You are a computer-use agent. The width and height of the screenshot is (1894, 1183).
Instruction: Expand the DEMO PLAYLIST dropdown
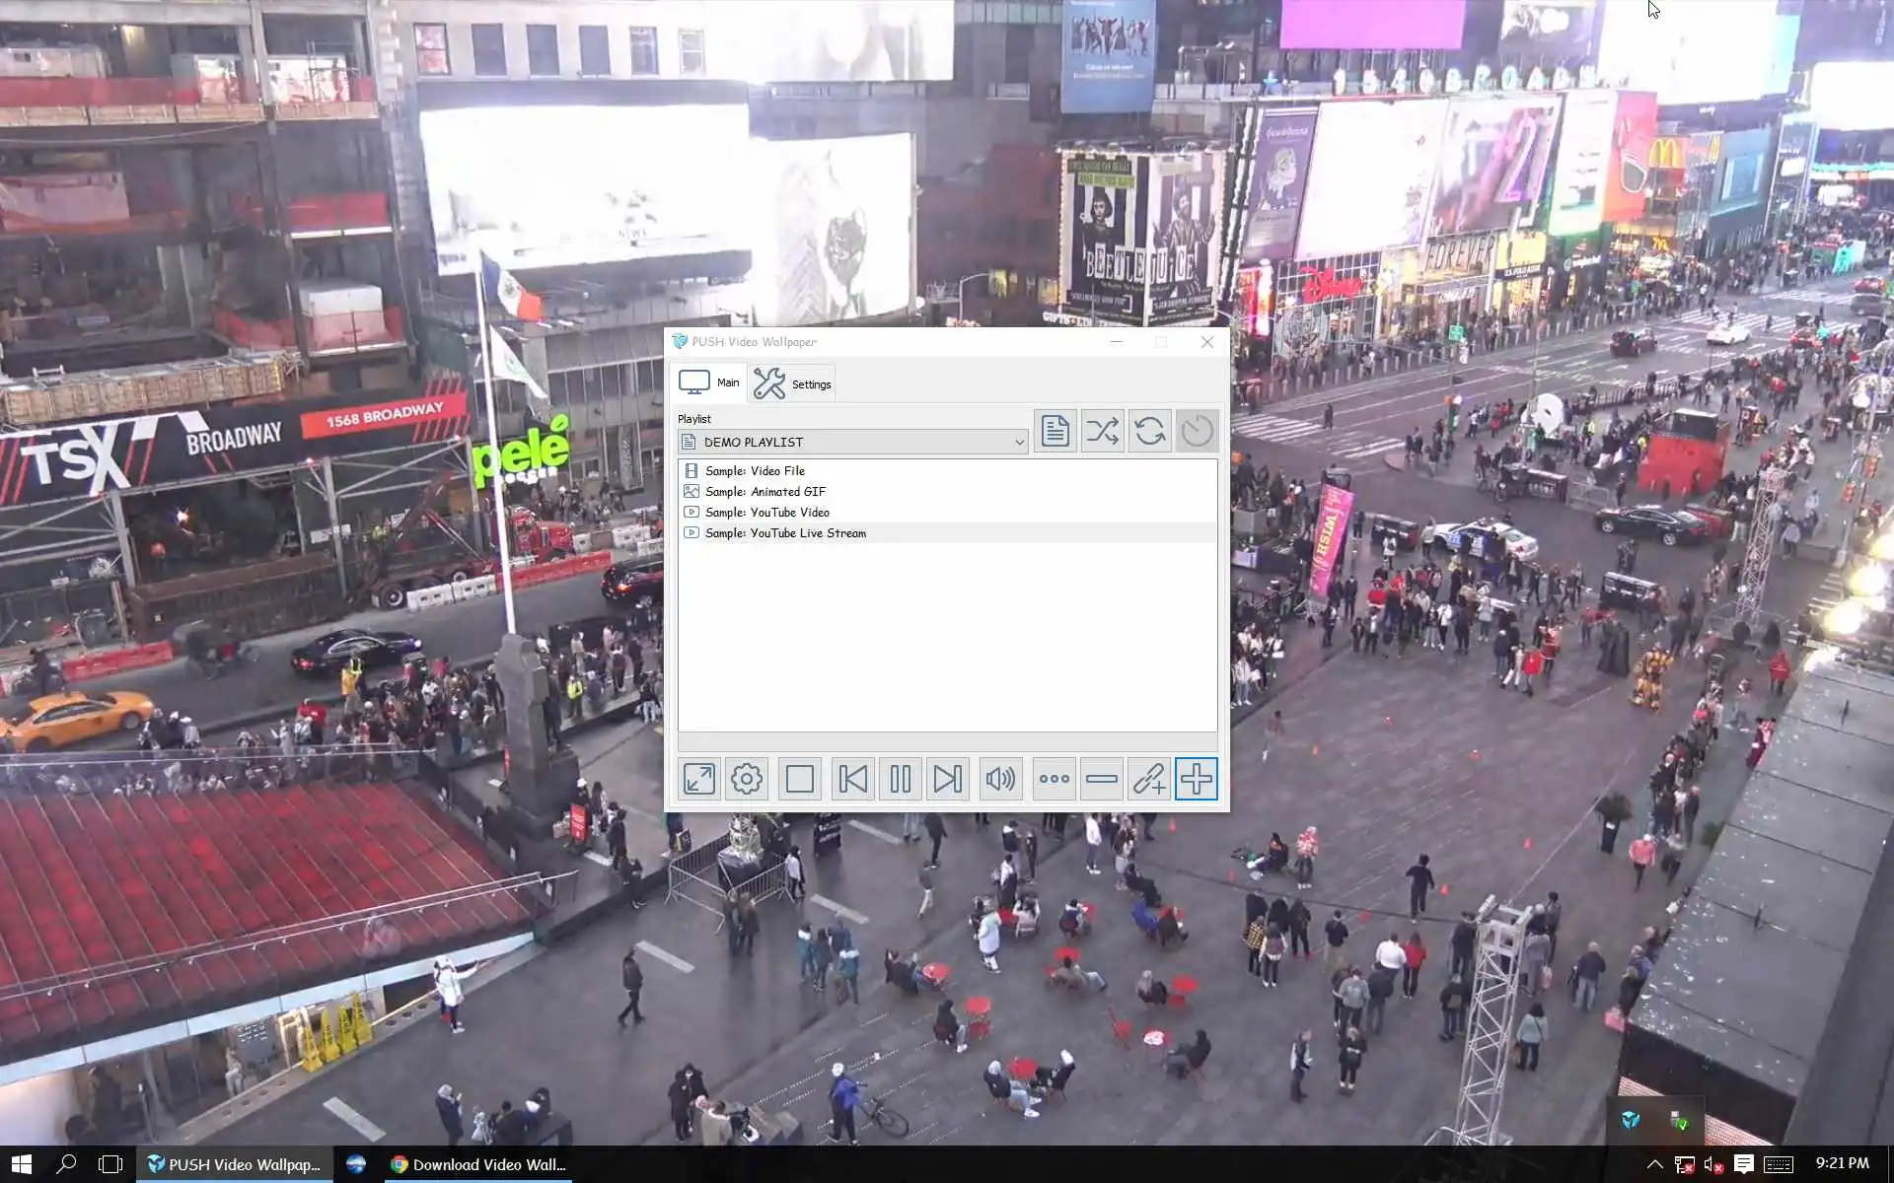[x=1019, y=443]
